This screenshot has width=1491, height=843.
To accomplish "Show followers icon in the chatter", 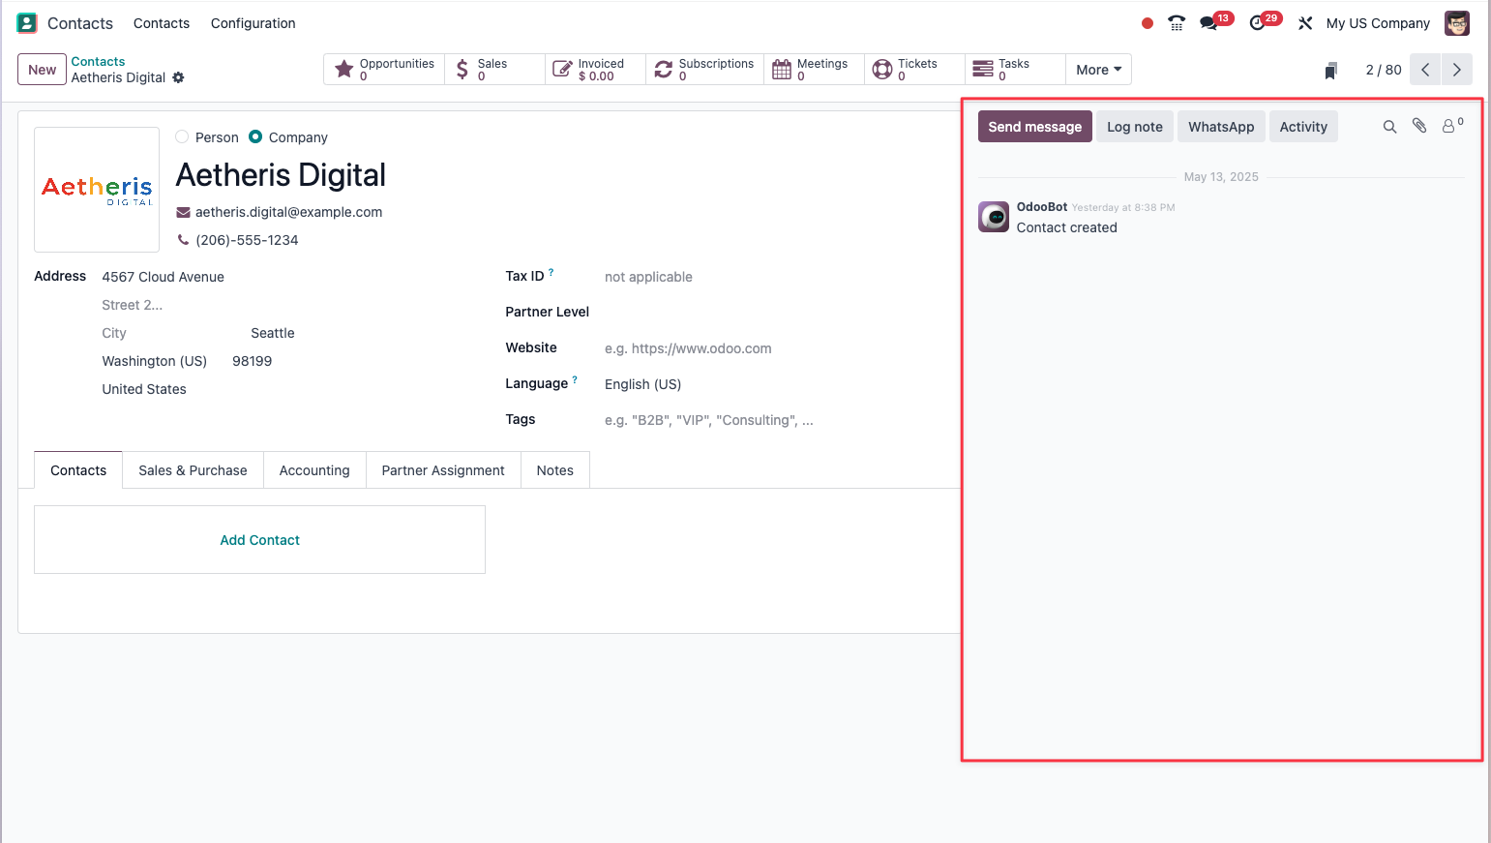I will [x=1451, y=126].
